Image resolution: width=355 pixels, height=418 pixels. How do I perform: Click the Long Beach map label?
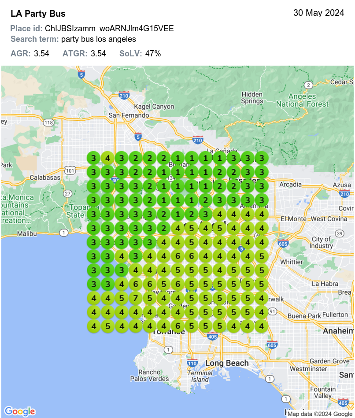(x=227, y=363)
